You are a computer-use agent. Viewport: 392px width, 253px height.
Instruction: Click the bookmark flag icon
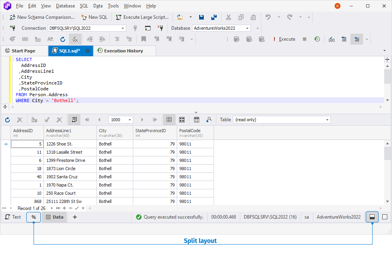point(143,39)
